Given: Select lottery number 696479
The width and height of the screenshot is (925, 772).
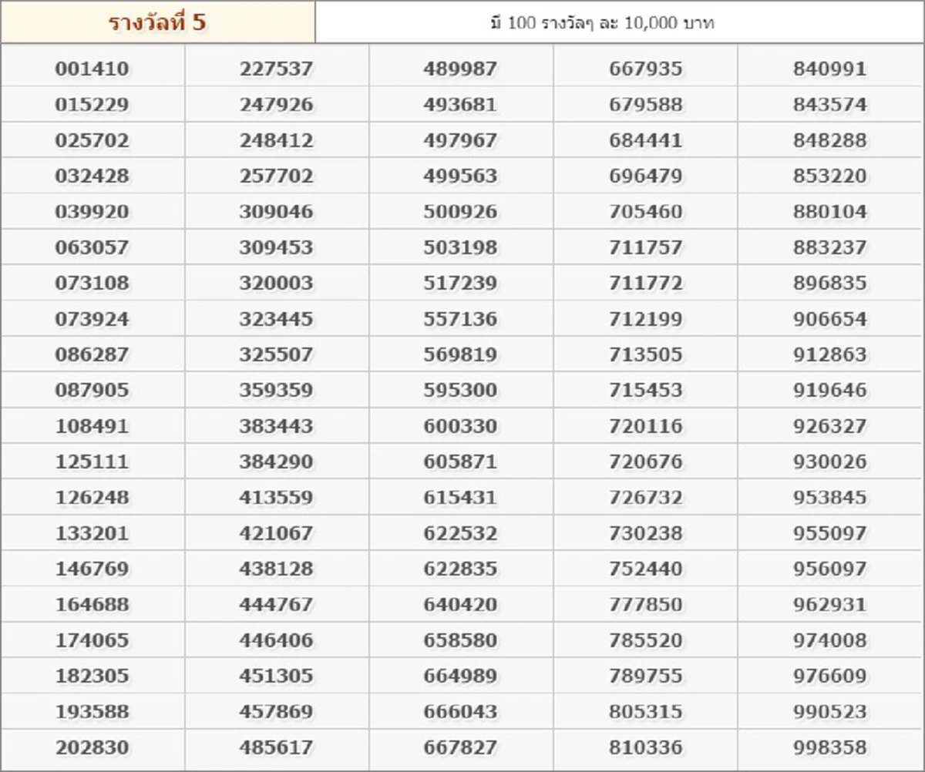Looking at the screenshot, I should (x=646, y=176).
